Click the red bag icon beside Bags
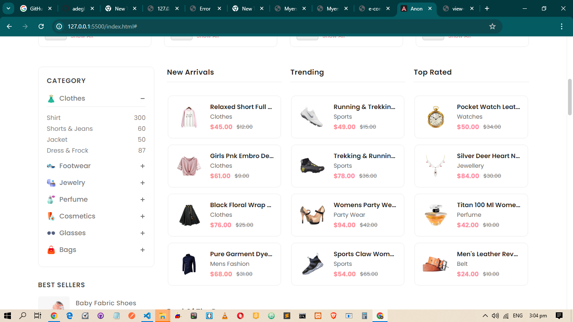 51,250
